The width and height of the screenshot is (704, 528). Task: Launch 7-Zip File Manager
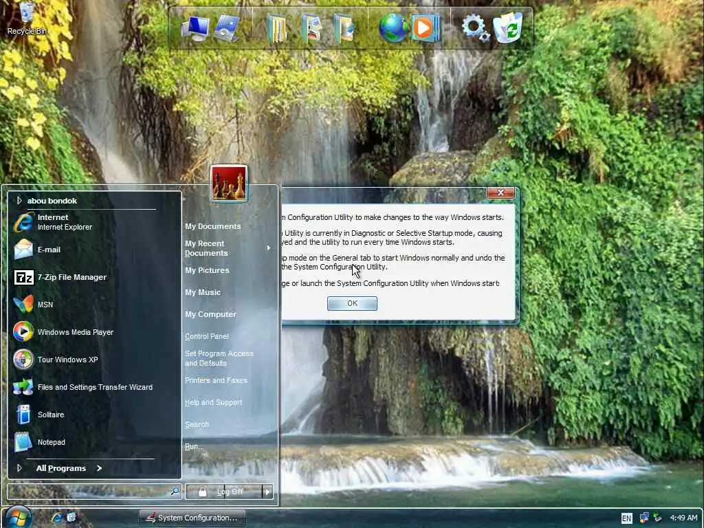60,277
